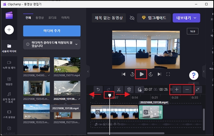Maximize the Clipchamp window

click(206, 4)
